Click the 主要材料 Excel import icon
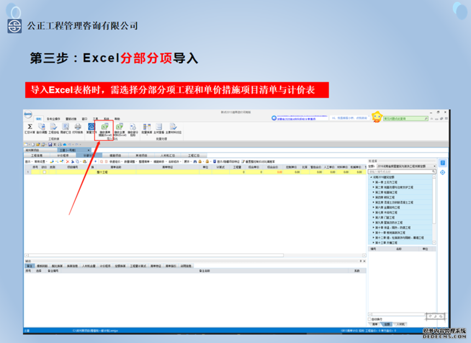 pyautogui.click(x=119, y=127)
